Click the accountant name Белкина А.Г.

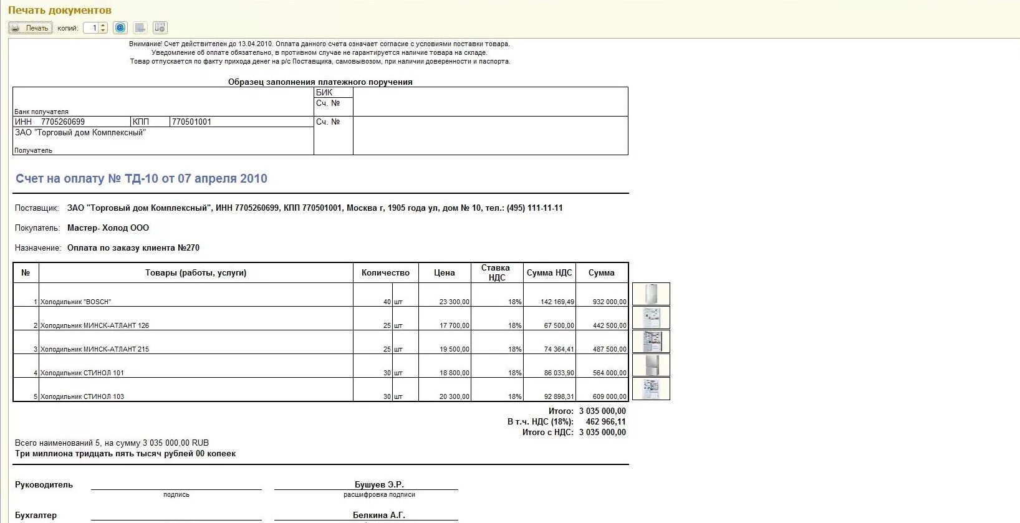(x=379, y=515)
